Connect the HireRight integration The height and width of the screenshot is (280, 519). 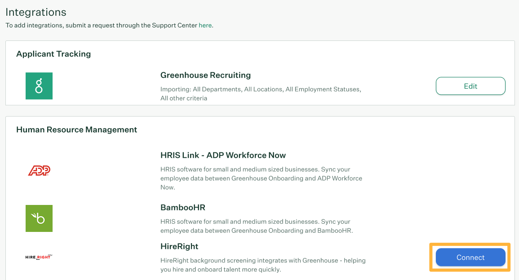point(470,257)
